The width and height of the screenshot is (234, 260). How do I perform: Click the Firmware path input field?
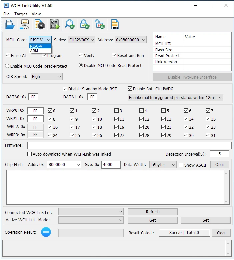[129, 145]
